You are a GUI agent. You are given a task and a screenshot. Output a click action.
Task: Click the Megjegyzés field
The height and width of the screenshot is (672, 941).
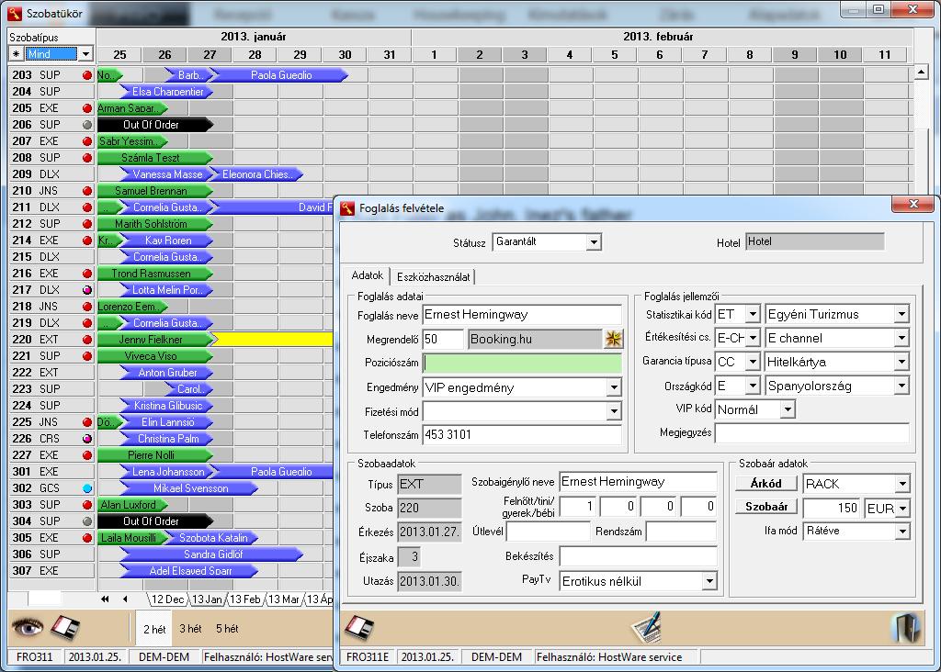pyautogui.click(x=812, y=432)
